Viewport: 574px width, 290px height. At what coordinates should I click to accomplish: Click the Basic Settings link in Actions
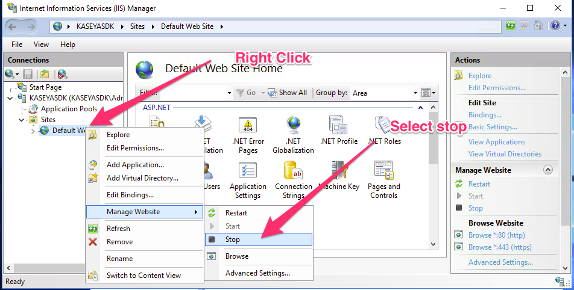[493, 127]
